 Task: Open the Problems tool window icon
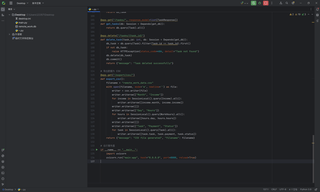coord(3,179)
